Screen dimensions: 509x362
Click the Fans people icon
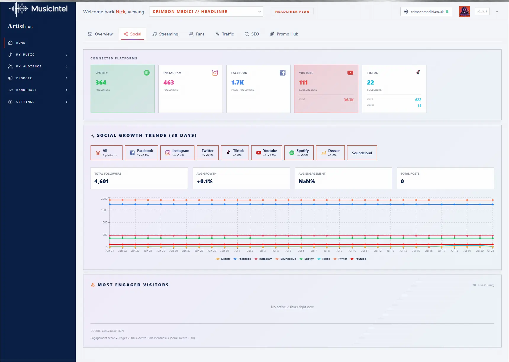click(191, 34)
